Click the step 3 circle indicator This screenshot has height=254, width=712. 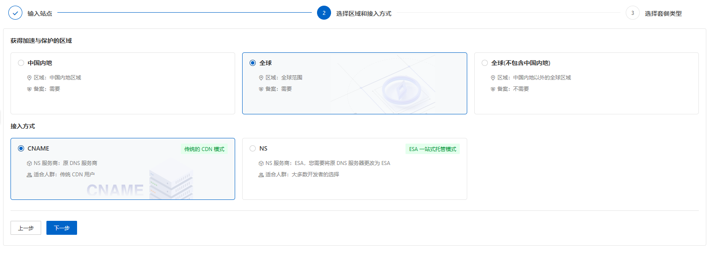[632, 13]
